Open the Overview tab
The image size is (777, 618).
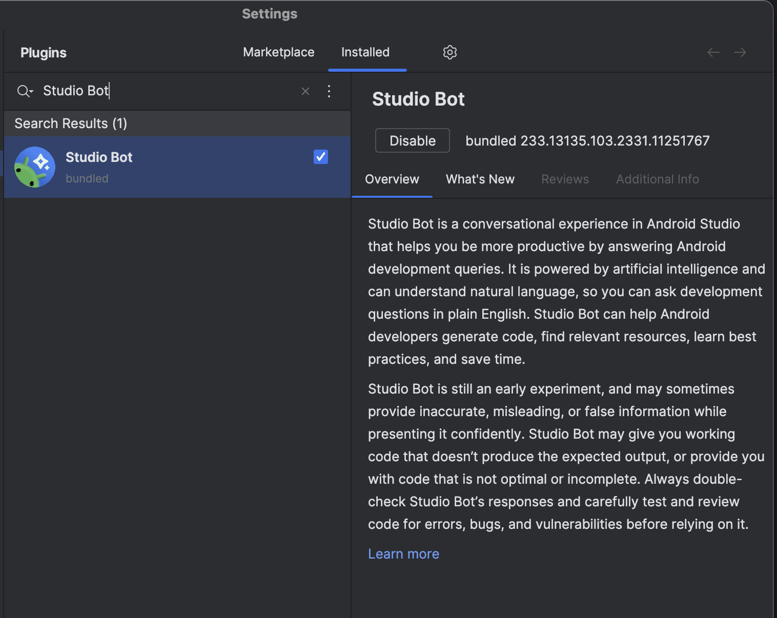coord(392,179)
